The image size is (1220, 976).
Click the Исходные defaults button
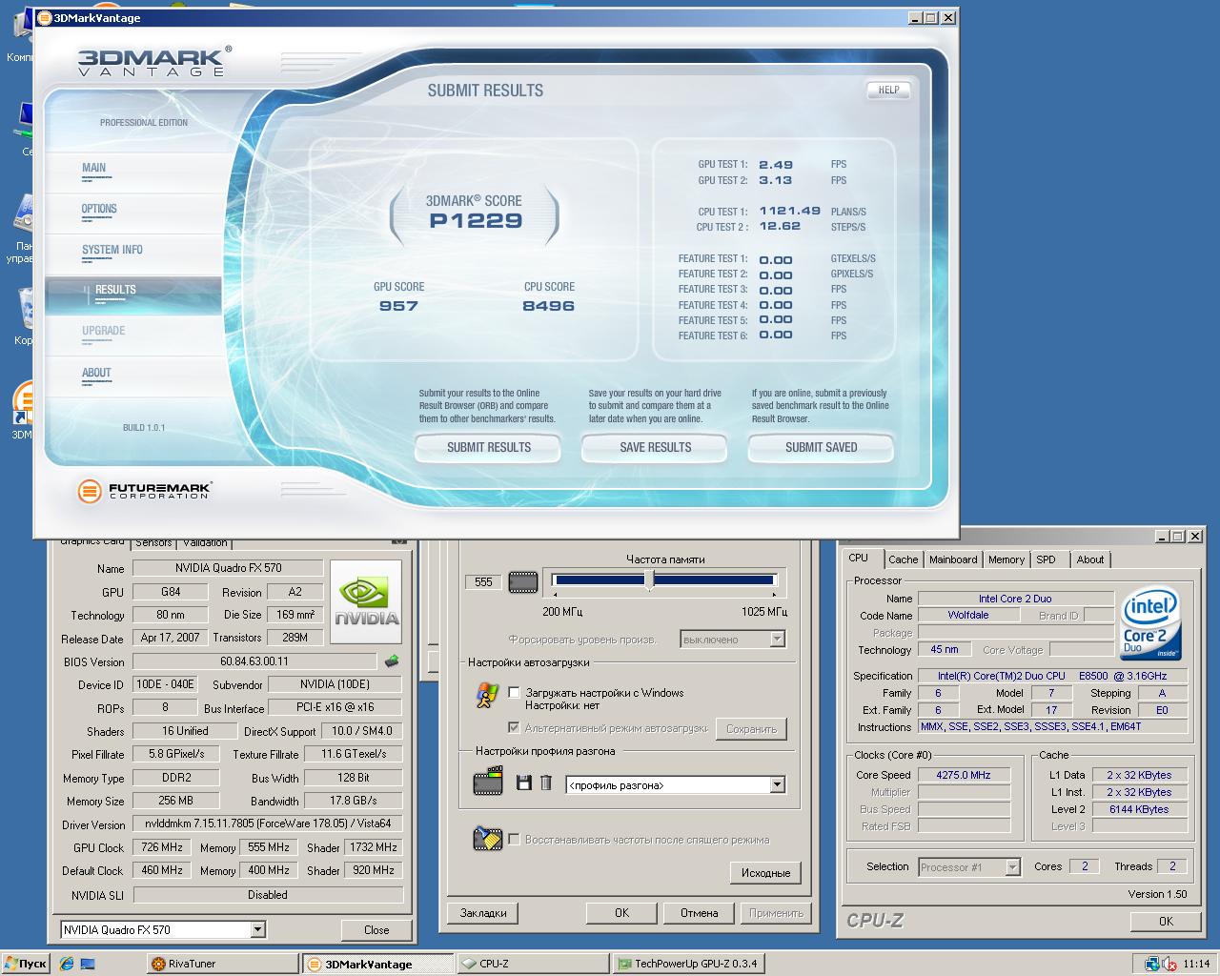point(764,873)
